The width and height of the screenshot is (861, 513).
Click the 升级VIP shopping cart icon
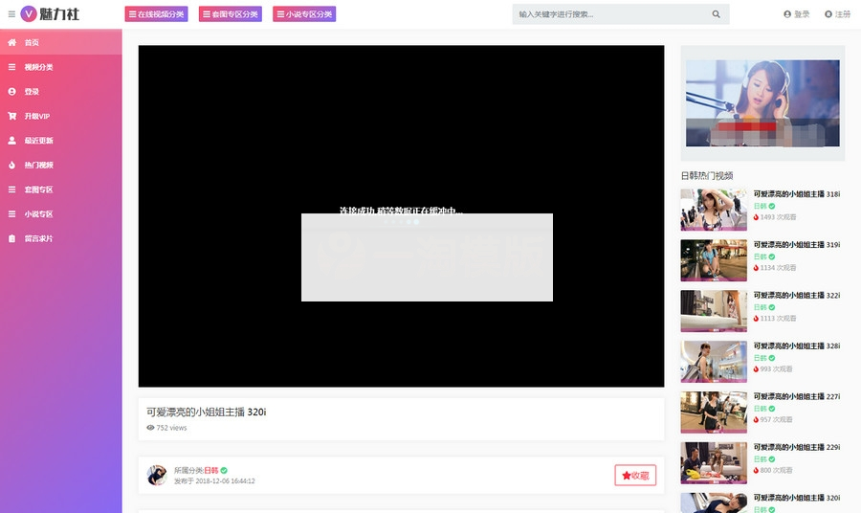click(12, 116)
